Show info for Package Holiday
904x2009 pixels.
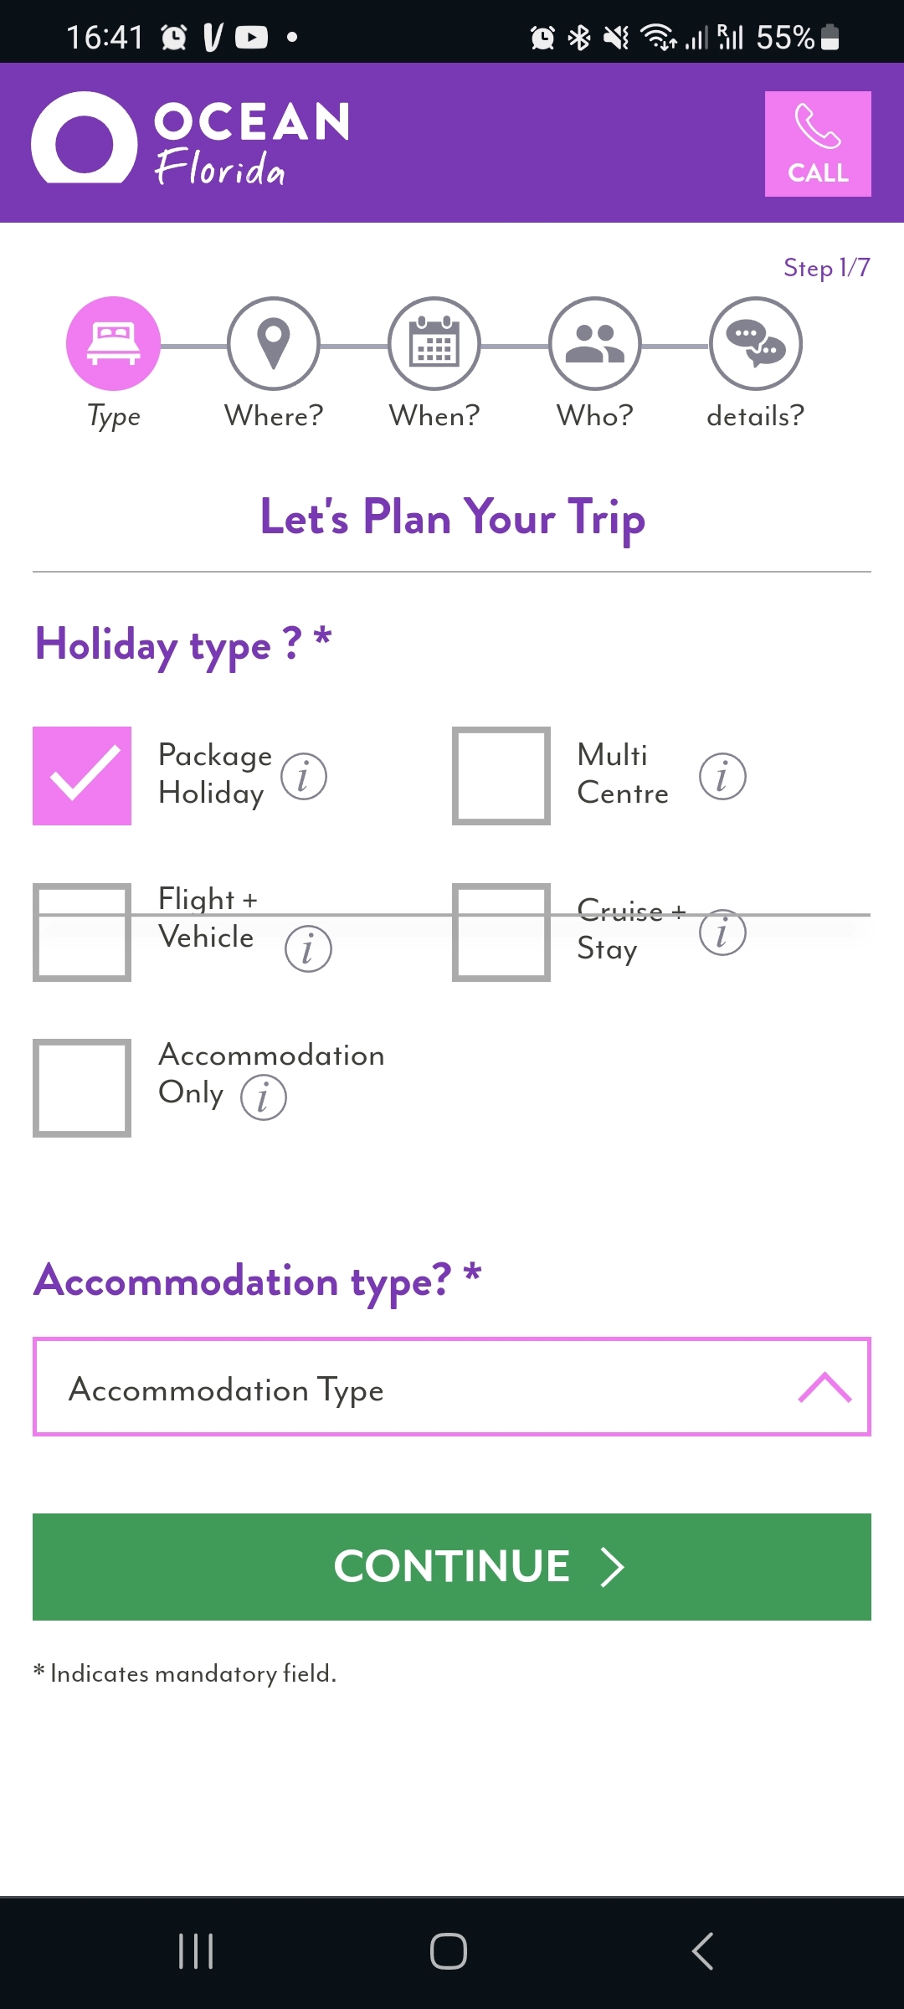[x=304, y=777]
